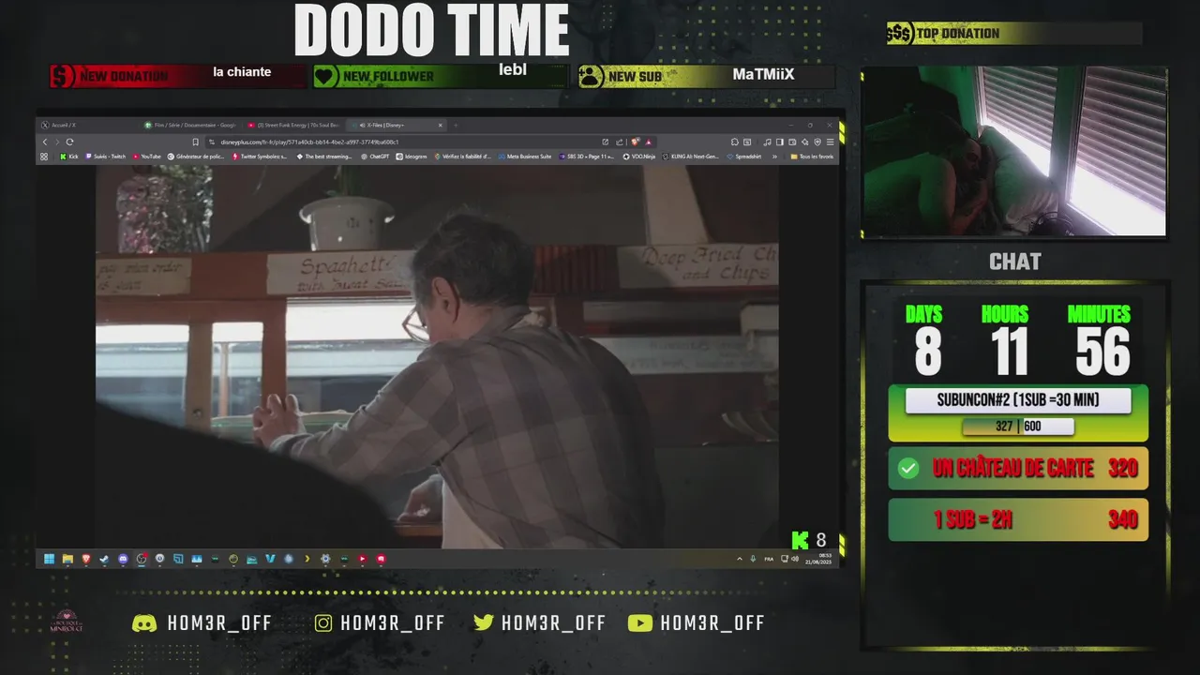Screen dimensions: 1200x675
Task: Open the Tous les favoris folder
Action: (813, 157)
